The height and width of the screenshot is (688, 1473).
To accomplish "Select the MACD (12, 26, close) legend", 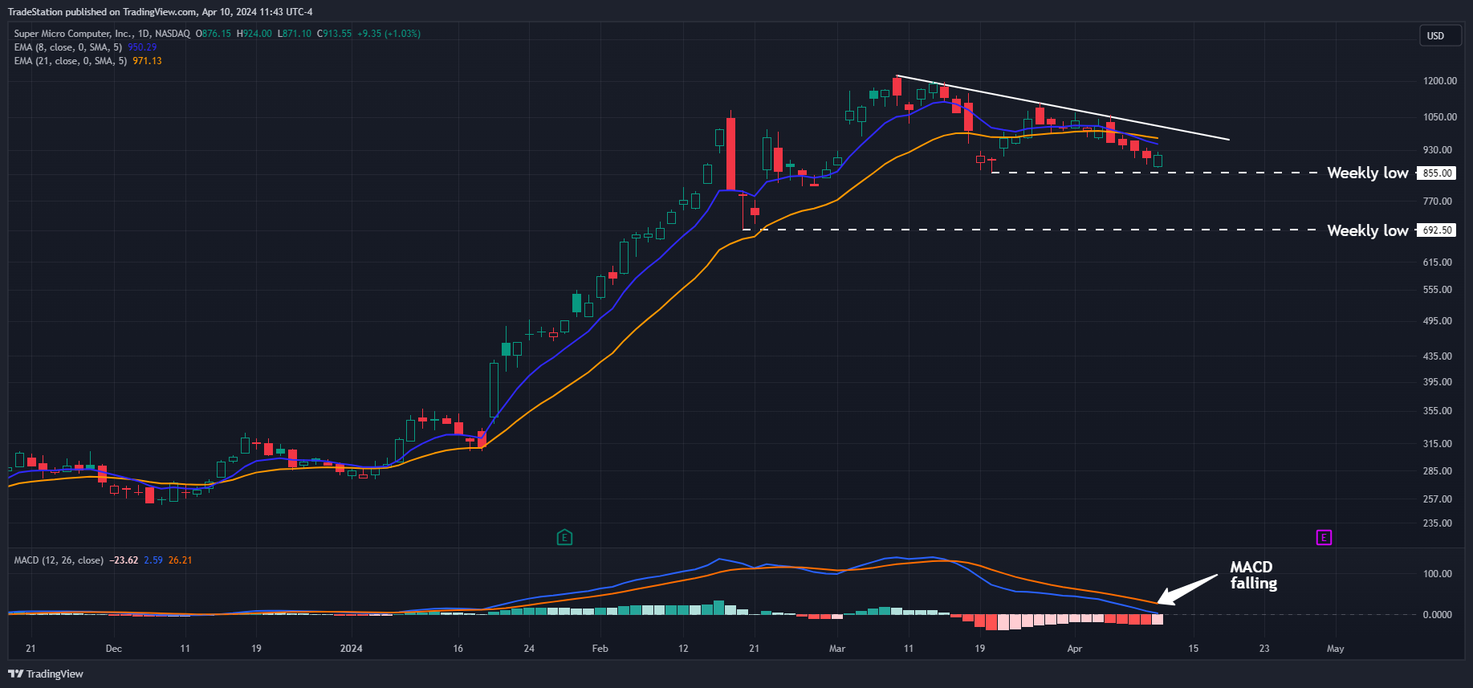I will 59,560.
